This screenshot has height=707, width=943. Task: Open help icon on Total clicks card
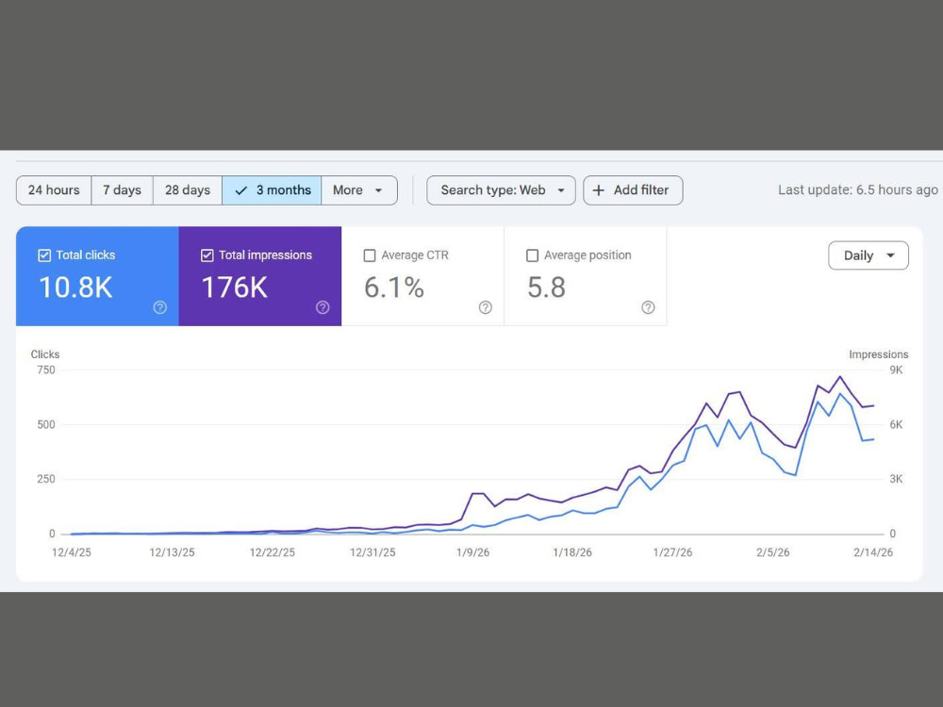coord(160,307)
